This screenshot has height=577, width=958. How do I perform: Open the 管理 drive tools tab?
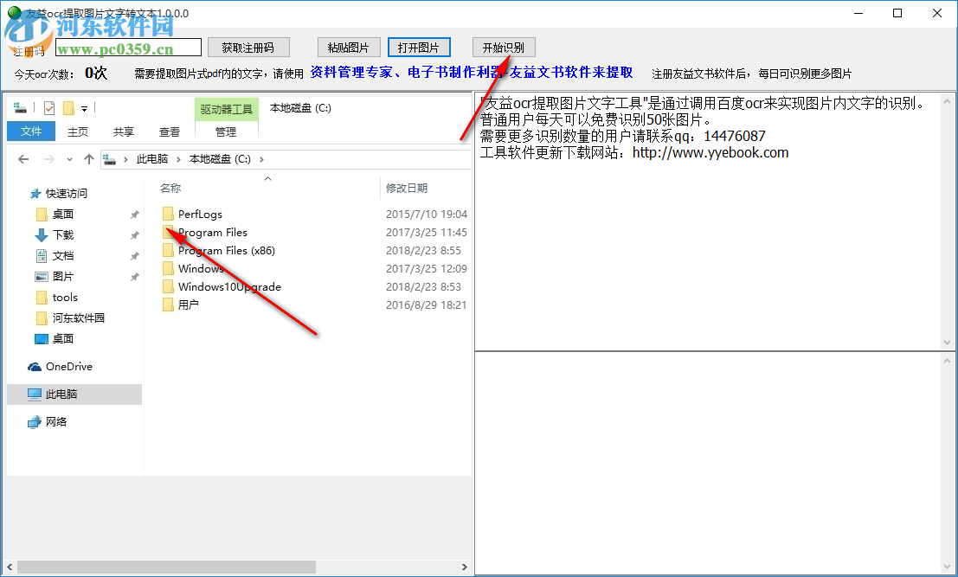click(225, 131)
